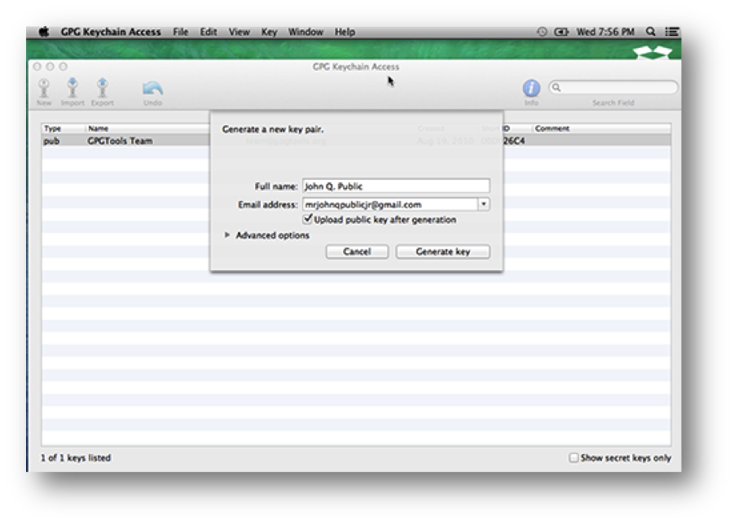Screen dimensions: 734x525
Task: Sort by the Comment column header
Action: [602, 129]
